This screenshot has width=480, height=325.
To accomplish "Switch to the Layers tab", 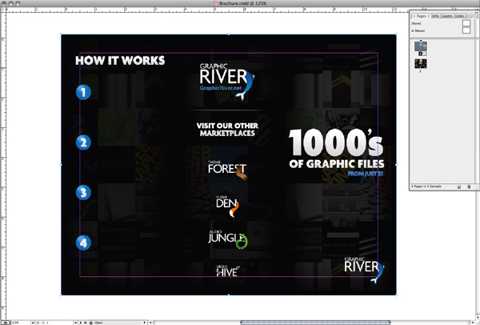I will pos(446,16).
